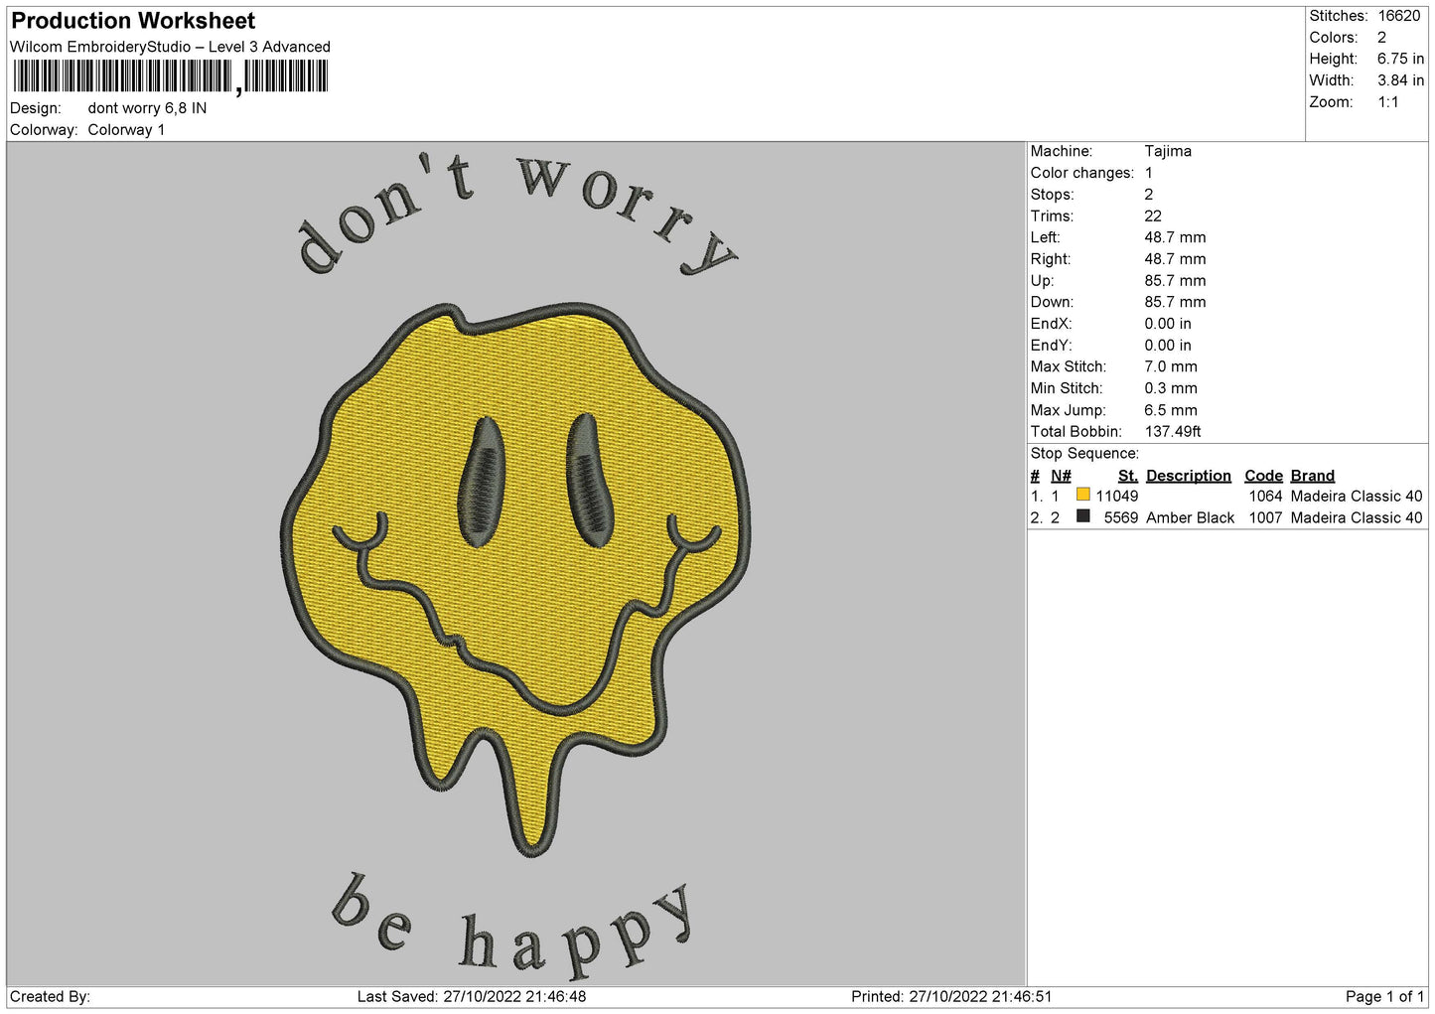Viewport: 1435px width, 1014px height.
Task: Click the 'Created By:' footer label
Action: [50, 997]
